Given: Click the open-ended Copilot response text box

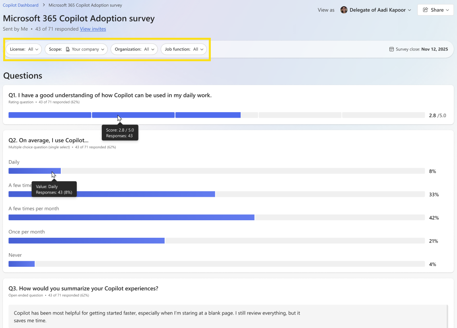Looking at the screenshot, I should 228,316.
